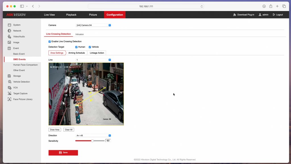This screenshot has height=164, width=291.
Task: Open the Direction A<->B dropdown
Action: click(93, 136)
